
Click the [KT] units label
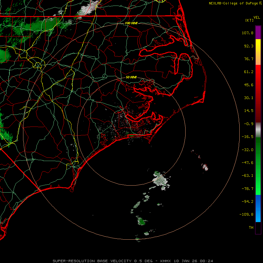pyautogui.click(x=250, y=20)
